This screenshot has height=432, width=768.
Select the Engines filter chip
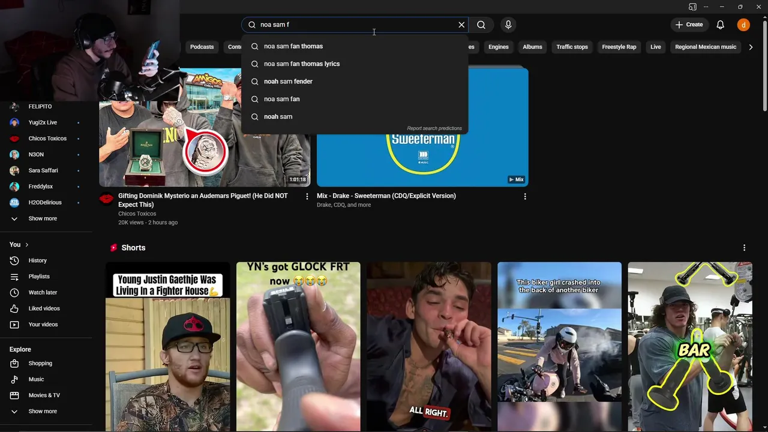click(x=498, y=47)
